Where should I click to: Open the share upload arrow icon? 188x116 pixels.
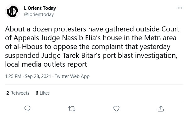coord(161,108)
